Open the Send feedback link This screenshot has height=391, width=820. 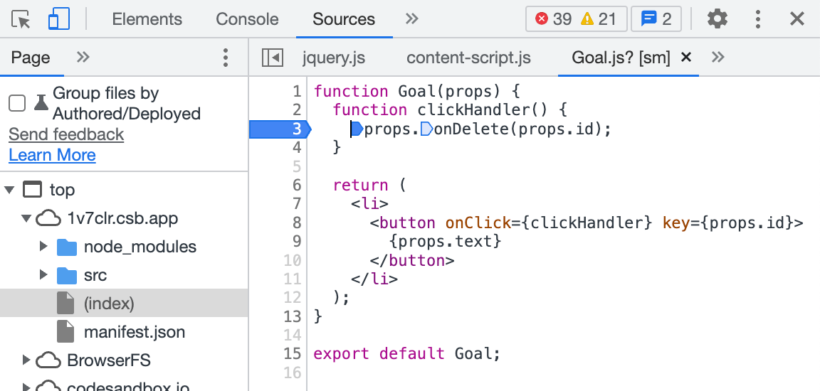tap(66, 134)
